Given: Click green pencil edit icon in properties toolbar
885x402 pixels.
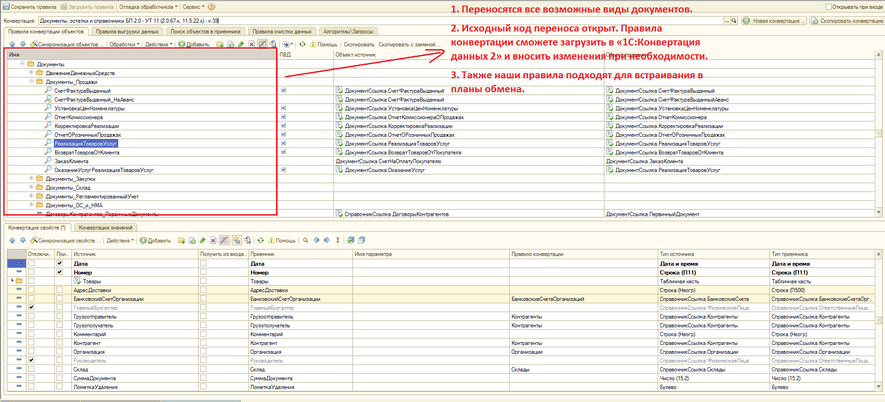Looking at the screenshot, I should coord(202,240).
